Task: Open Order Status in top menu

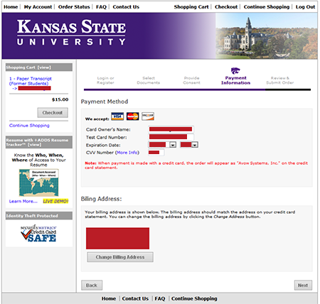Action: [74, 7]
